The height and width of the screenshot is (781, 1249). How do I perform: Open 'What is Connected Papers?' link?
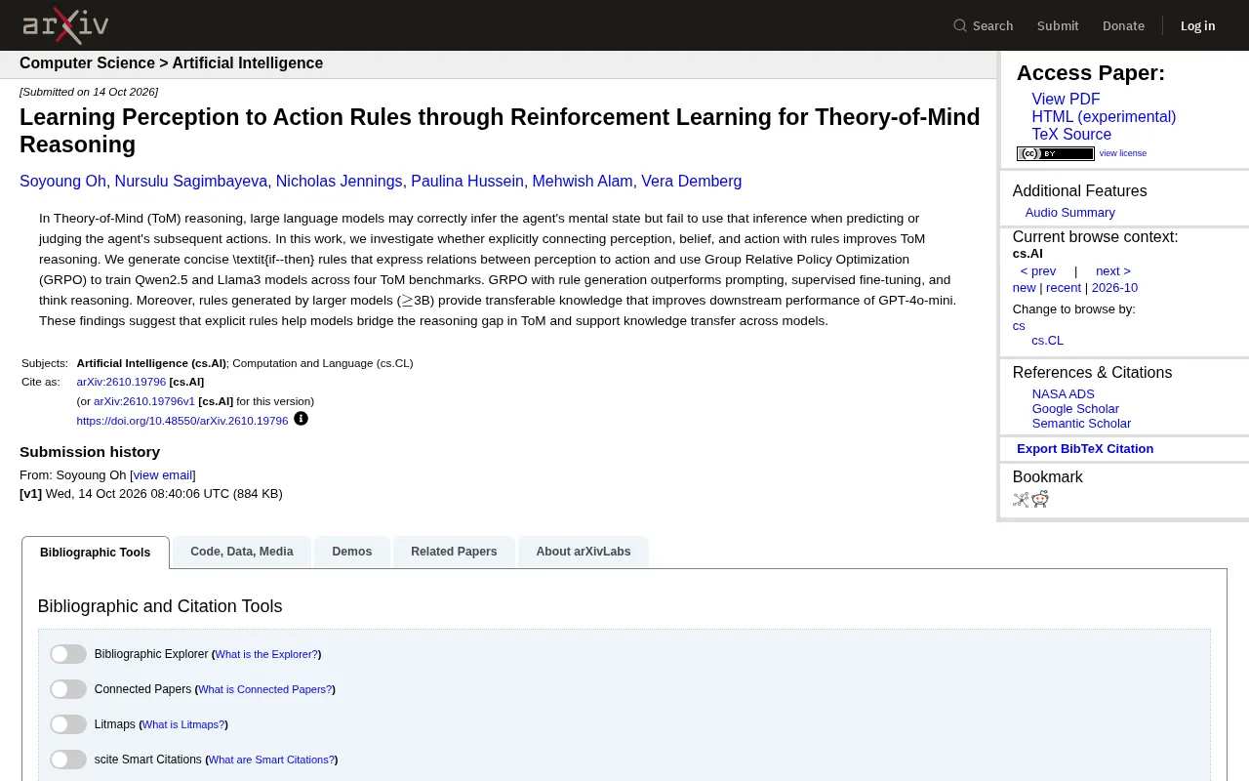click(x=264, y=689)
